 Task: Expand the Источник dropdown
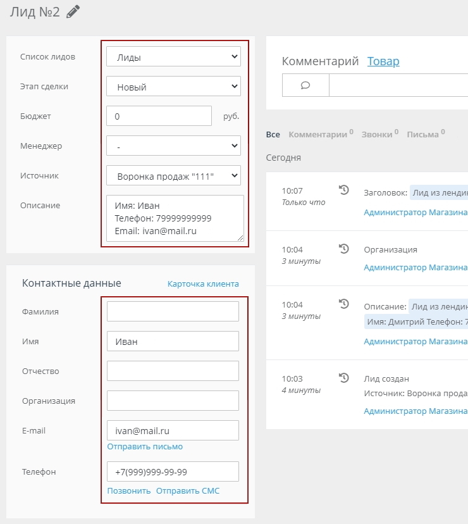point(173,175)
